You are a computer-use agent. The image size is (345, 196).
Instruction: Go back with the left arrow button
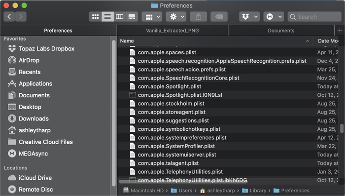pos(9,16)
